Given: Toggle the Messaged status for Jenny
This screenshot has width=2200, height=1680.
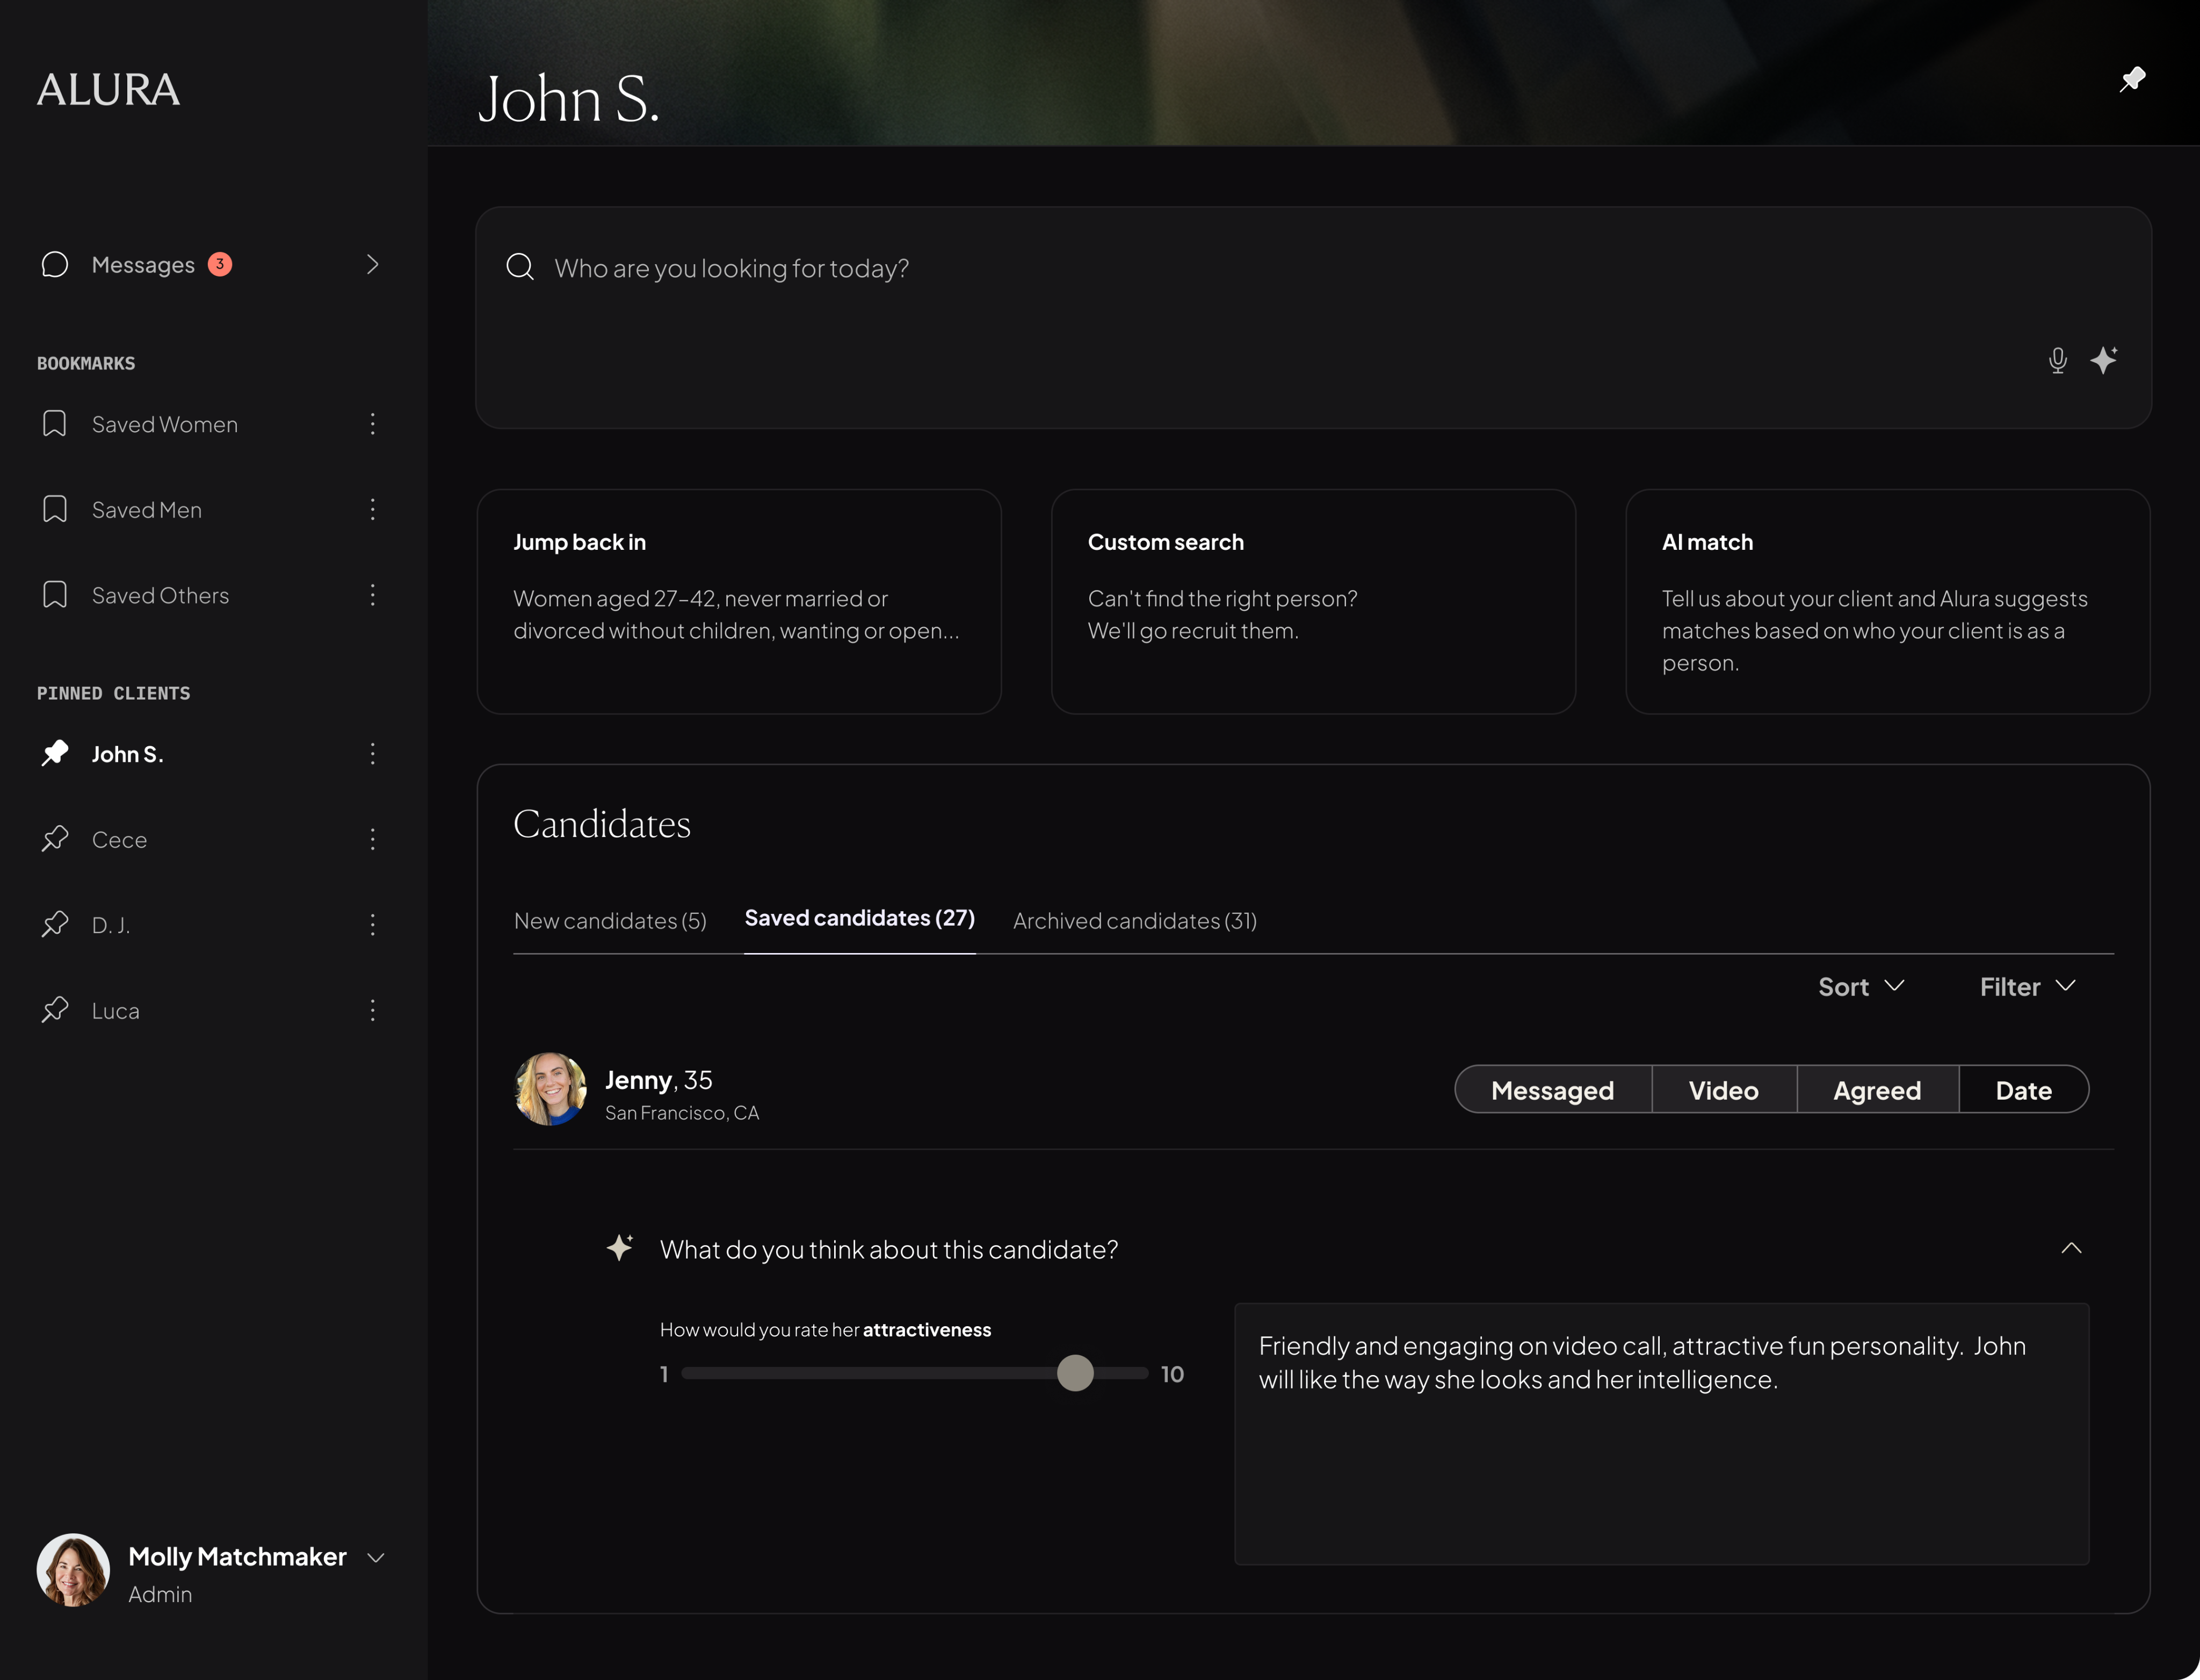Looking at the screenshot, I should tap(1552, 1089).
